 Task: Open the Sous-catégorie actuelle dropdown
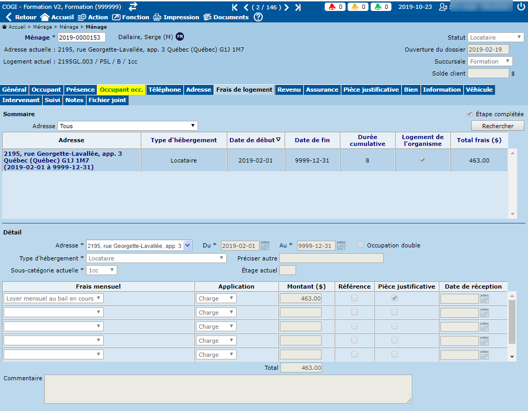102,270
